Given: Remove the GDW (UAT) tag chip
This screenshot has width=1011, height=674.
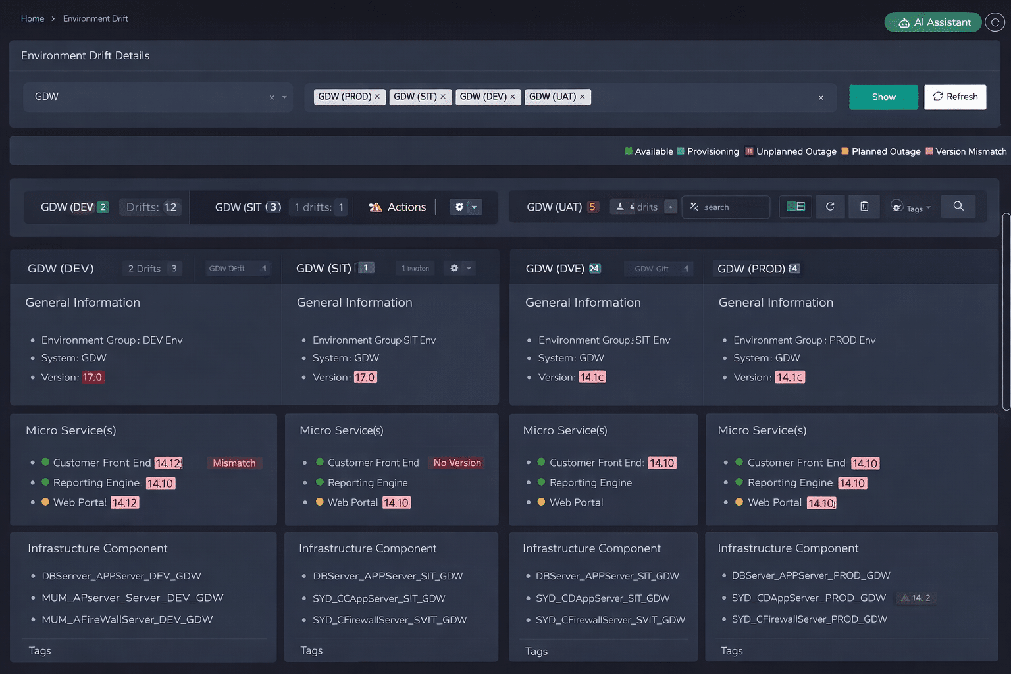Looking at the screenshot, I should pyautogui.click(x=583, y=97).
